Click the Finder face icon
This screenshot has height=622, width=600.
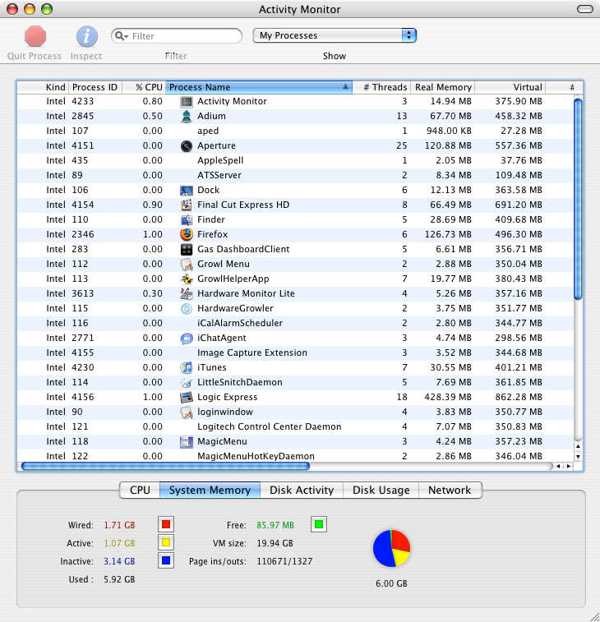point(186,219)
